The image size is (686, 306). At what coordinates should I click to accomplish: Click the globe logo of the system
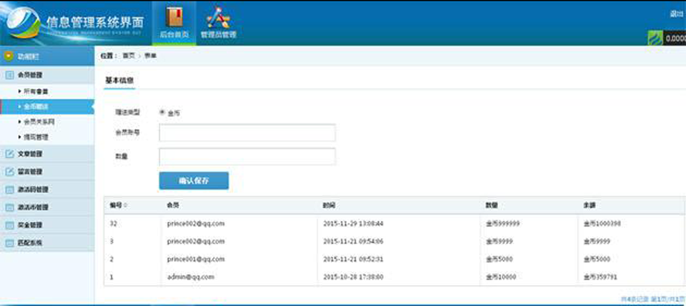coord(25,22)
